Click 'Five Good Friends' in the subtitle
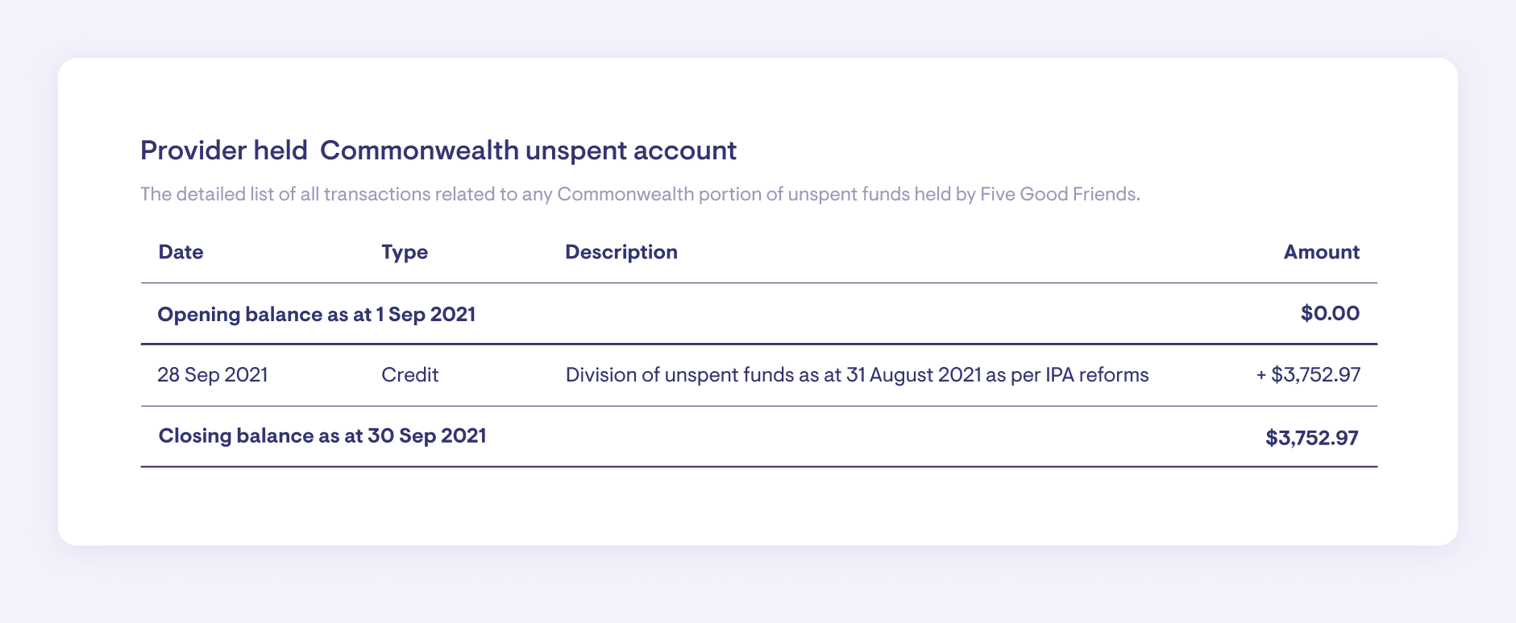 click(1058, 194)
